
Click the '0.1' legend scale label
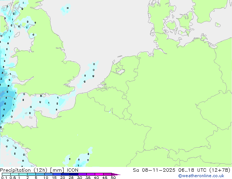[x=4, y=178]
